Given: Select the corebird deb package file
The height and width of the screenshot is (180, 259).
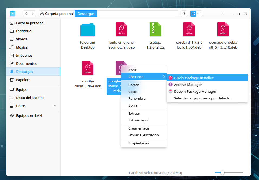Looking at the screenshot, I should coord(189,36).
